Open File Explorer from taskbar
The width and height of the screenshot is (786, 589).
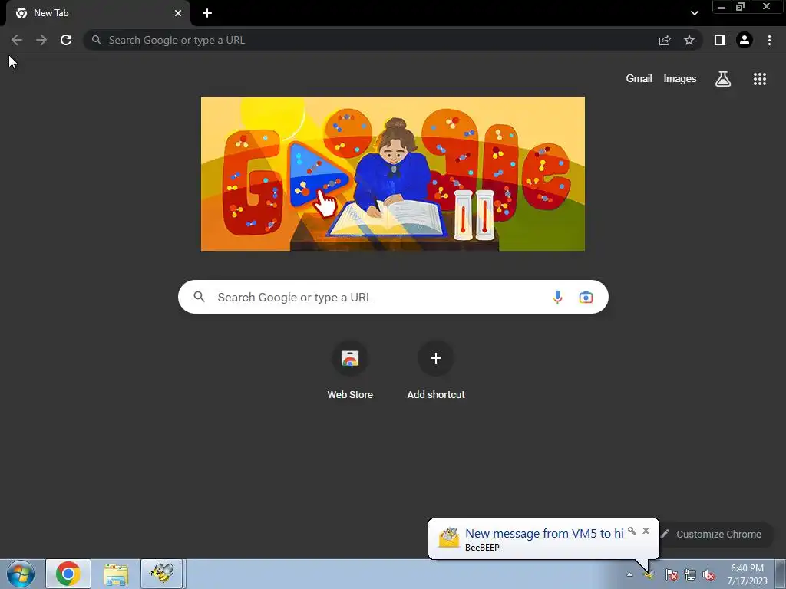coord(116,574)
